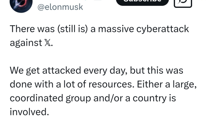Click the 'and/or' text in post
Screen dimensions: 217x130
point(108,98)
